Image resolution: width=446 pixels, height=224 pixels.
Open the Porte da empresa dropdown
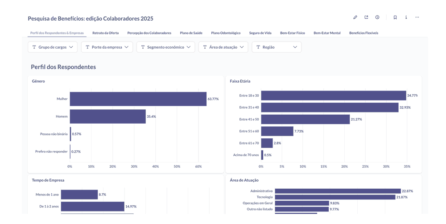coord(107,47)
